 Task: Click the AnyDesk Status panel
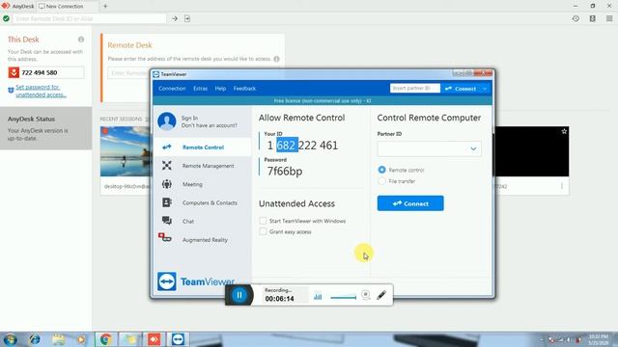[x=45, y=128]
